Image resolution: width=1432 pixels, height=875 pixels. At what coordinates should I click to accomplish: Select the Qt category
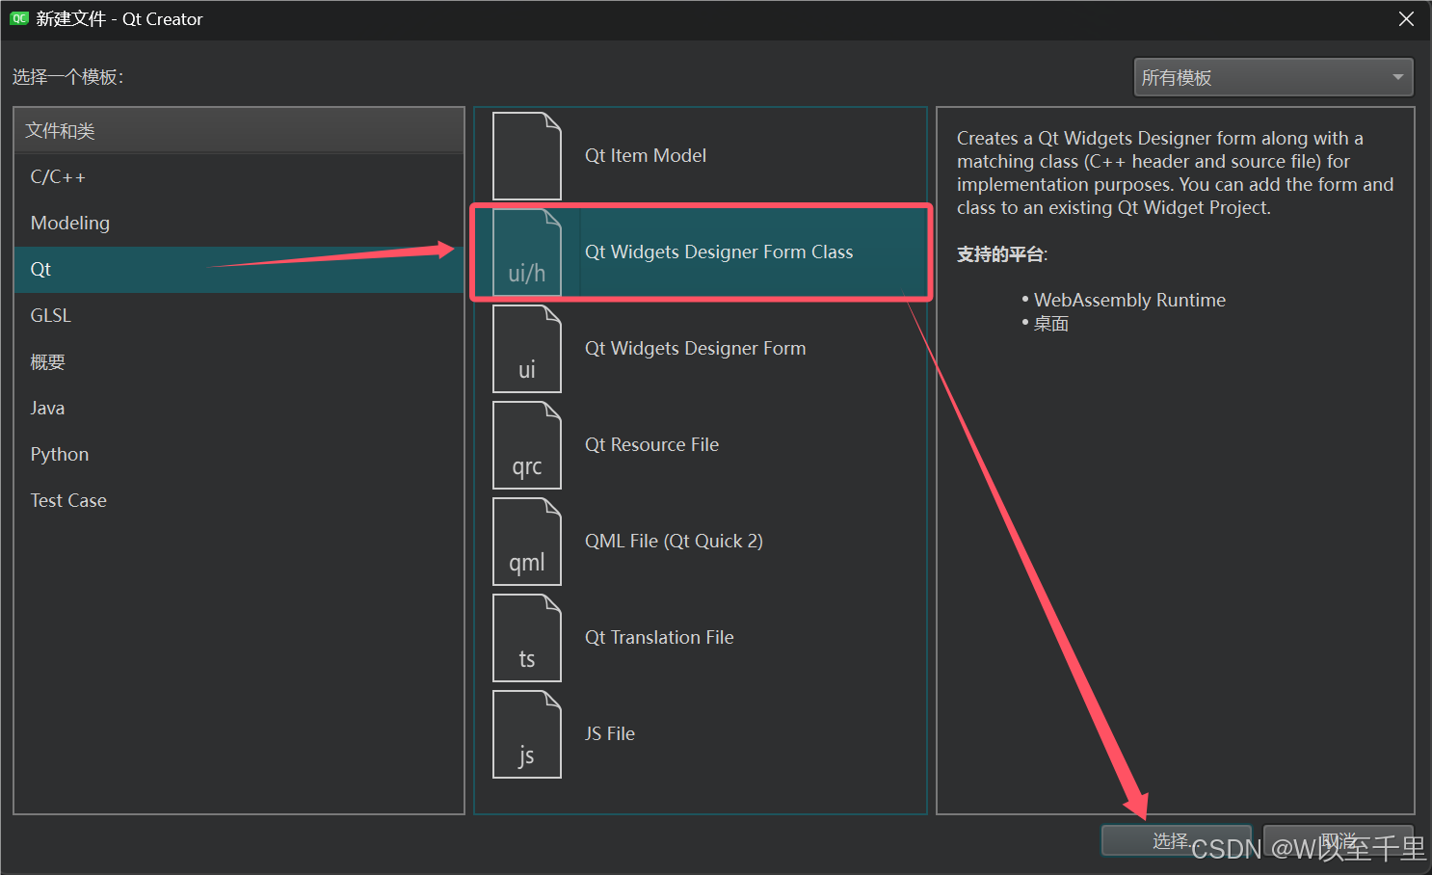click(239, 270)
